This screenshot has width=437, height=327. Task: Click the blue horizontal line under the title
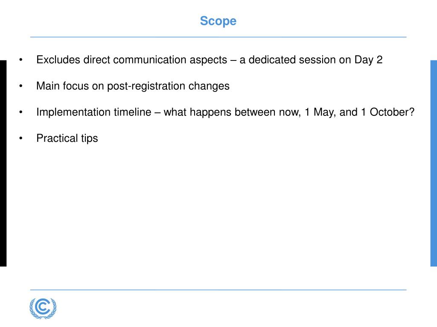point(218,37)
